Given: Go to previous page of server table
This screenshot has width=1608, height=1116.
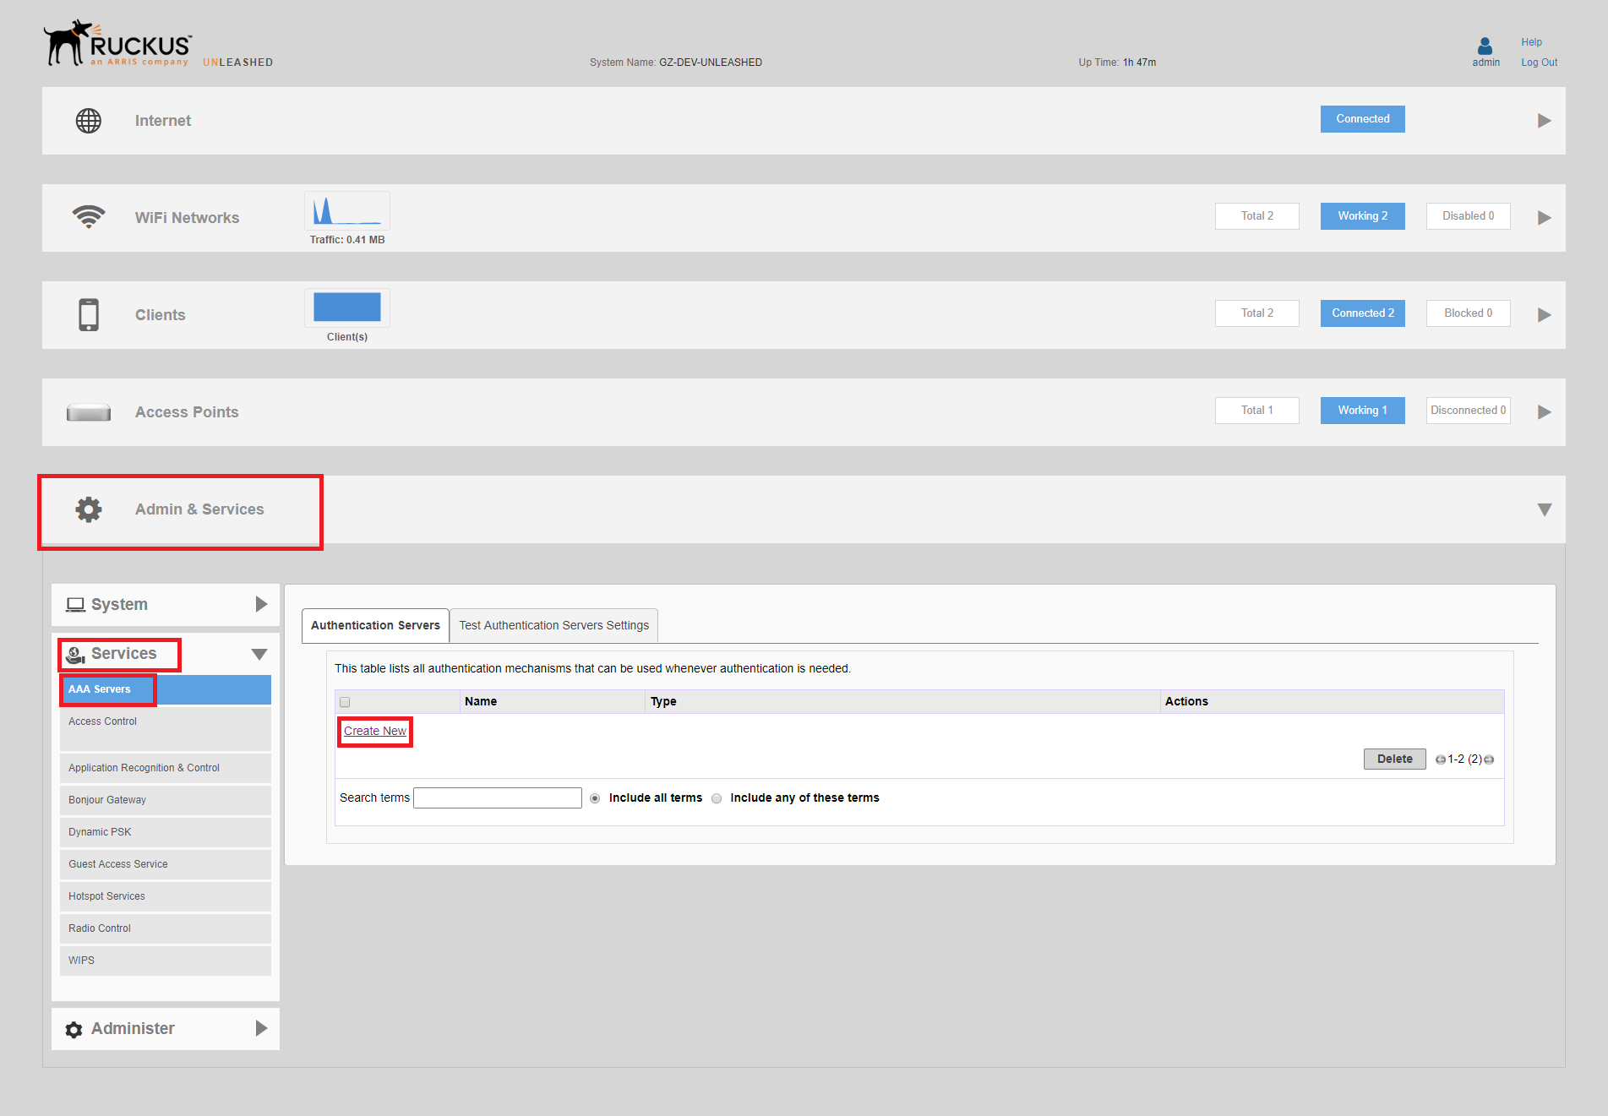Looking at the screenshot, I should pos(1441,759).
